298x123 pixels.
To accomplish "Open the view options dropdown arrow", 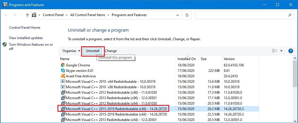I will pyautogui.click(x=281, y=51).
